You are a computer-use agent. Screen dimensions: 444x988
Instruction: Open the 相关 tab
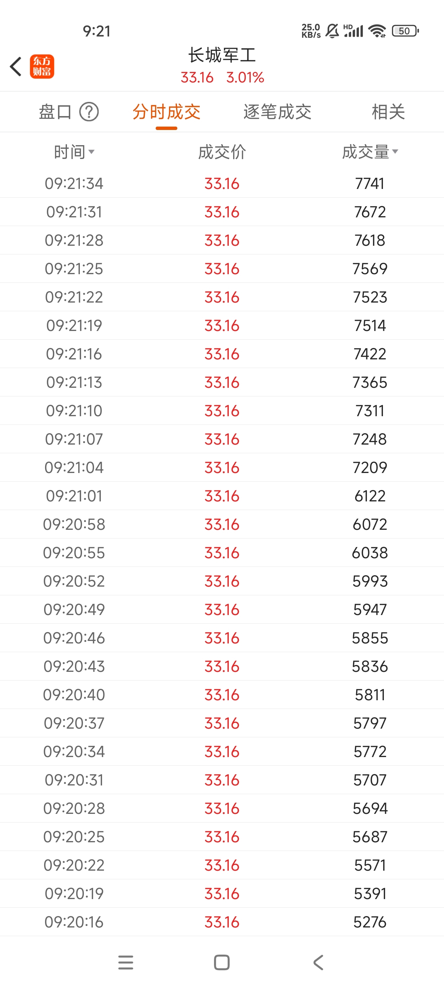tap(388, 112)
